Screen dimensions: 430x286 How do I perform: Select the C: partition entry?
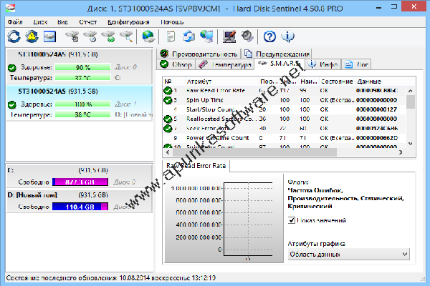(x=80, y=177)
